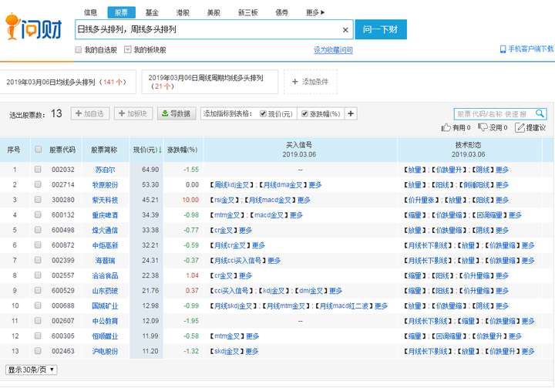The width and height of the screenshot is (555, 388).
Task: Click the thumbs-down 没用 icon
Action: tap(483, 128)
